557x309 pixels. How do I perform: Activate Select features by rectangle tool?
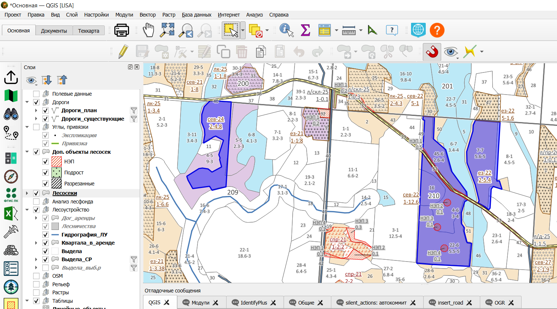pos(231,30)
